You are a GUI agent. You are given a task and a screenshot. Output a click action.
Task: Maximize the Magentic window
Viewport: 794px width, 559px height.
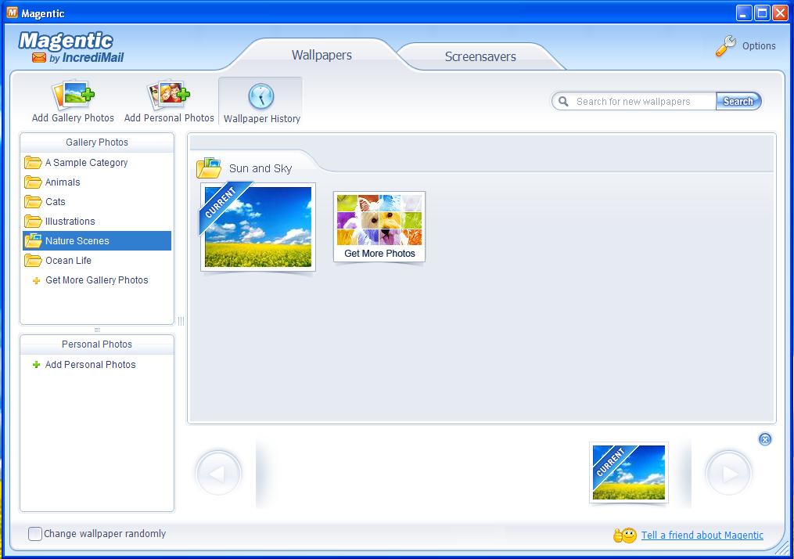pos(762,13)
